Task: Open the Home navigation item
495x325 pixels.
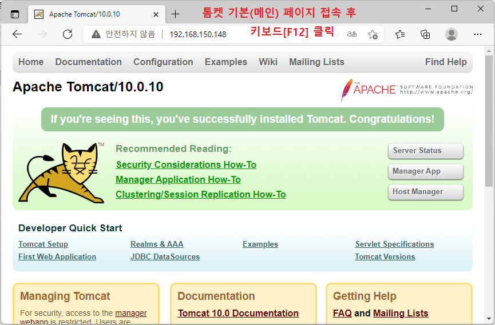Action: (31, 62)
